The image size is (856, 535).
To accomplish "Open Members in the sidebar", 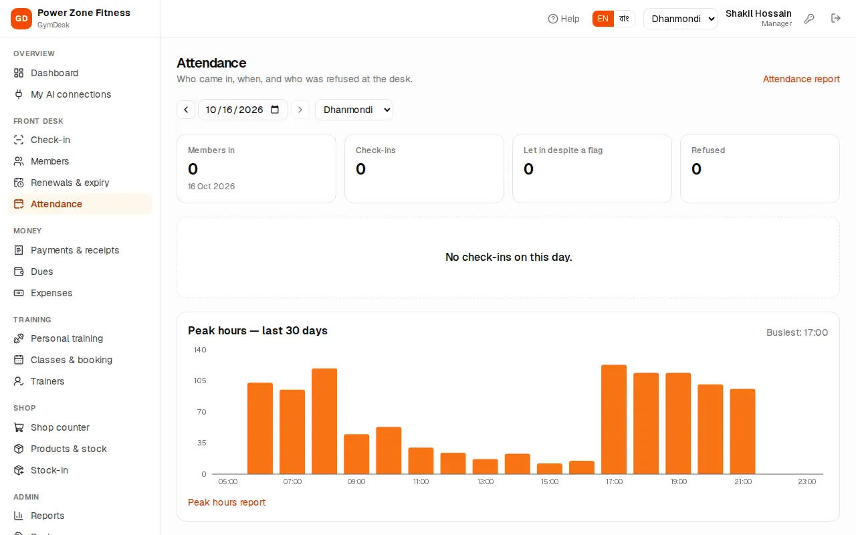I will 80,161.
